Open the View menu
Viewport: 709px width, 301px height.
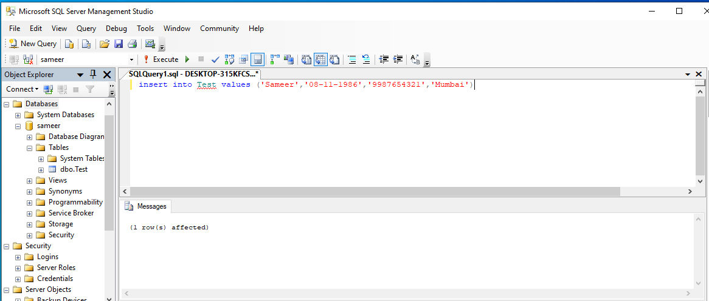click(x=59, y=29)
